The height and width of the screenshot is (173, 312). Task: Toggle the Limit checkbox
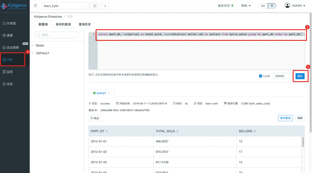tap(261, 76)
